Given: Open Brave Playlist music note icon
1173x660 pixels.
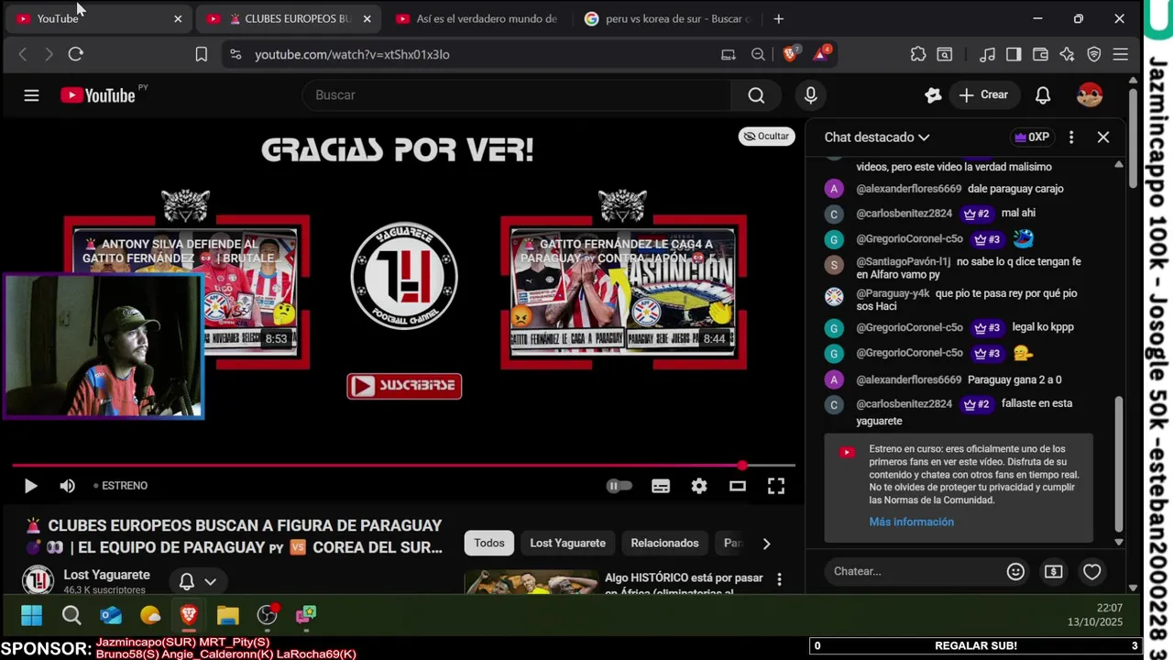Looking at the screenshot, I should (987, 54).
